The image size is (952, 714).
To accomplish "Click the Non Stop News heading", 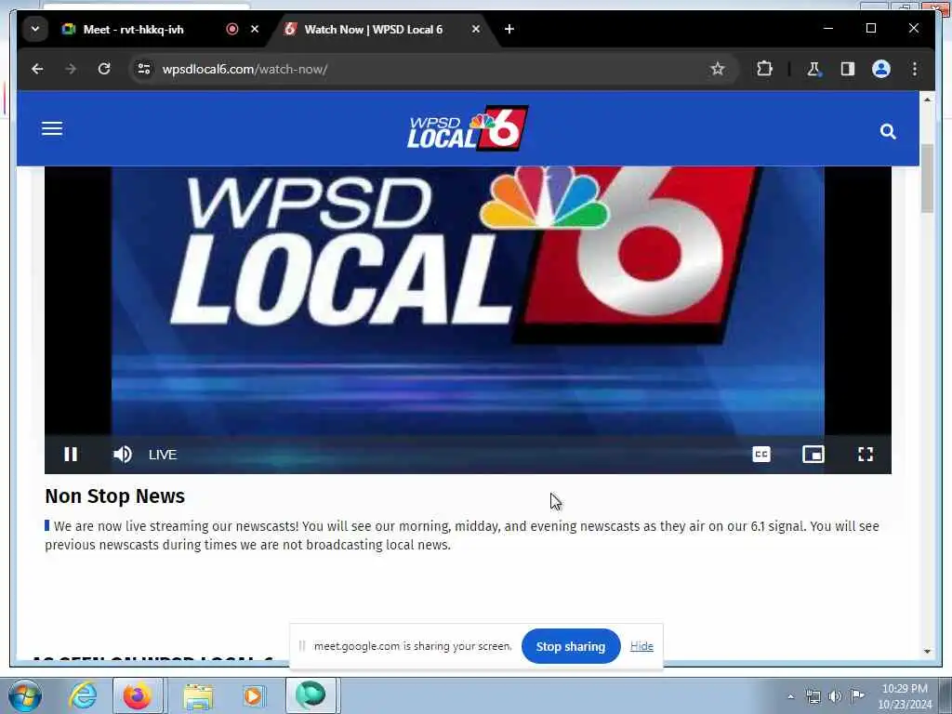I will 114,496.
